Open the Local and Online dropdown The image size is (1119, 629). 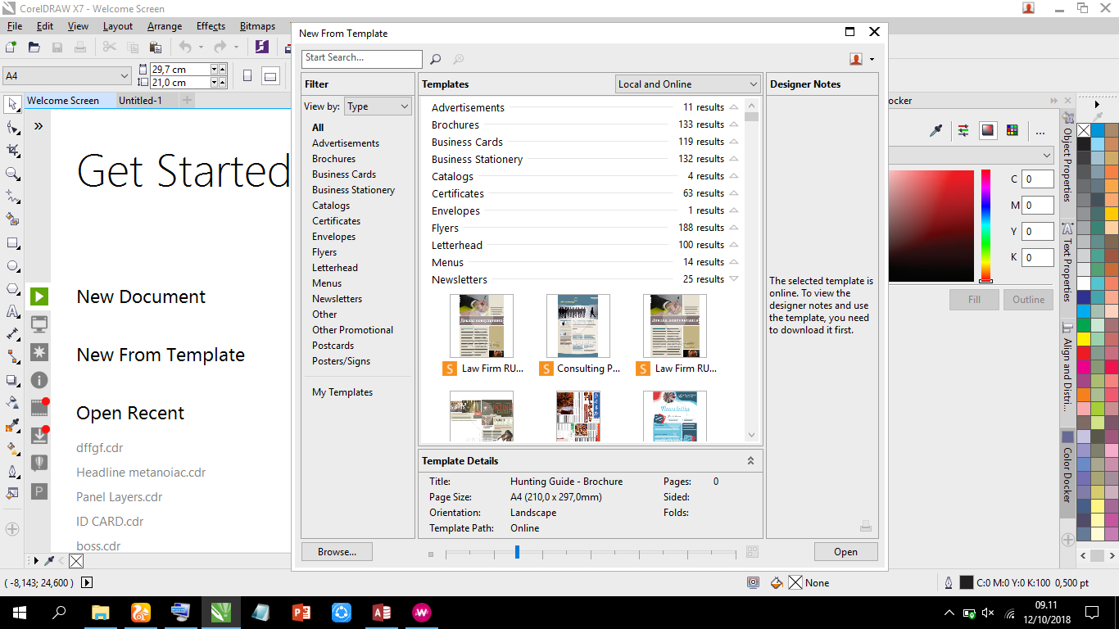tap(688, 84)
